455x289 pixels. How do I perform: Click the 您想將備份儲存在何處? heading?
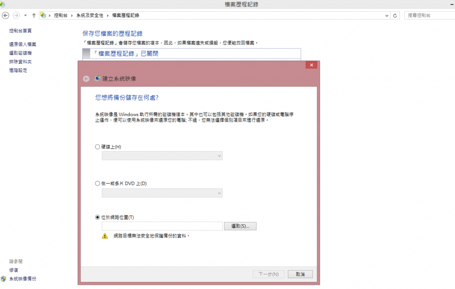click(127, 98)
